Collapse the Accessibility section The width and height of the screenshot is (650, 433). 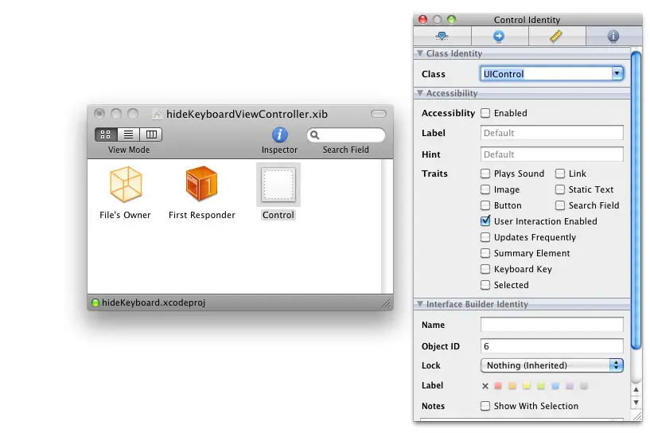point(420,94)
